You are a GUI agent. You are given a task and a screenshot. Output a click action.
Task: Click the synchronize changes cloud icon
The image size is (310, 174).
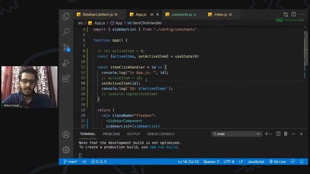click(x=84, y=161)
